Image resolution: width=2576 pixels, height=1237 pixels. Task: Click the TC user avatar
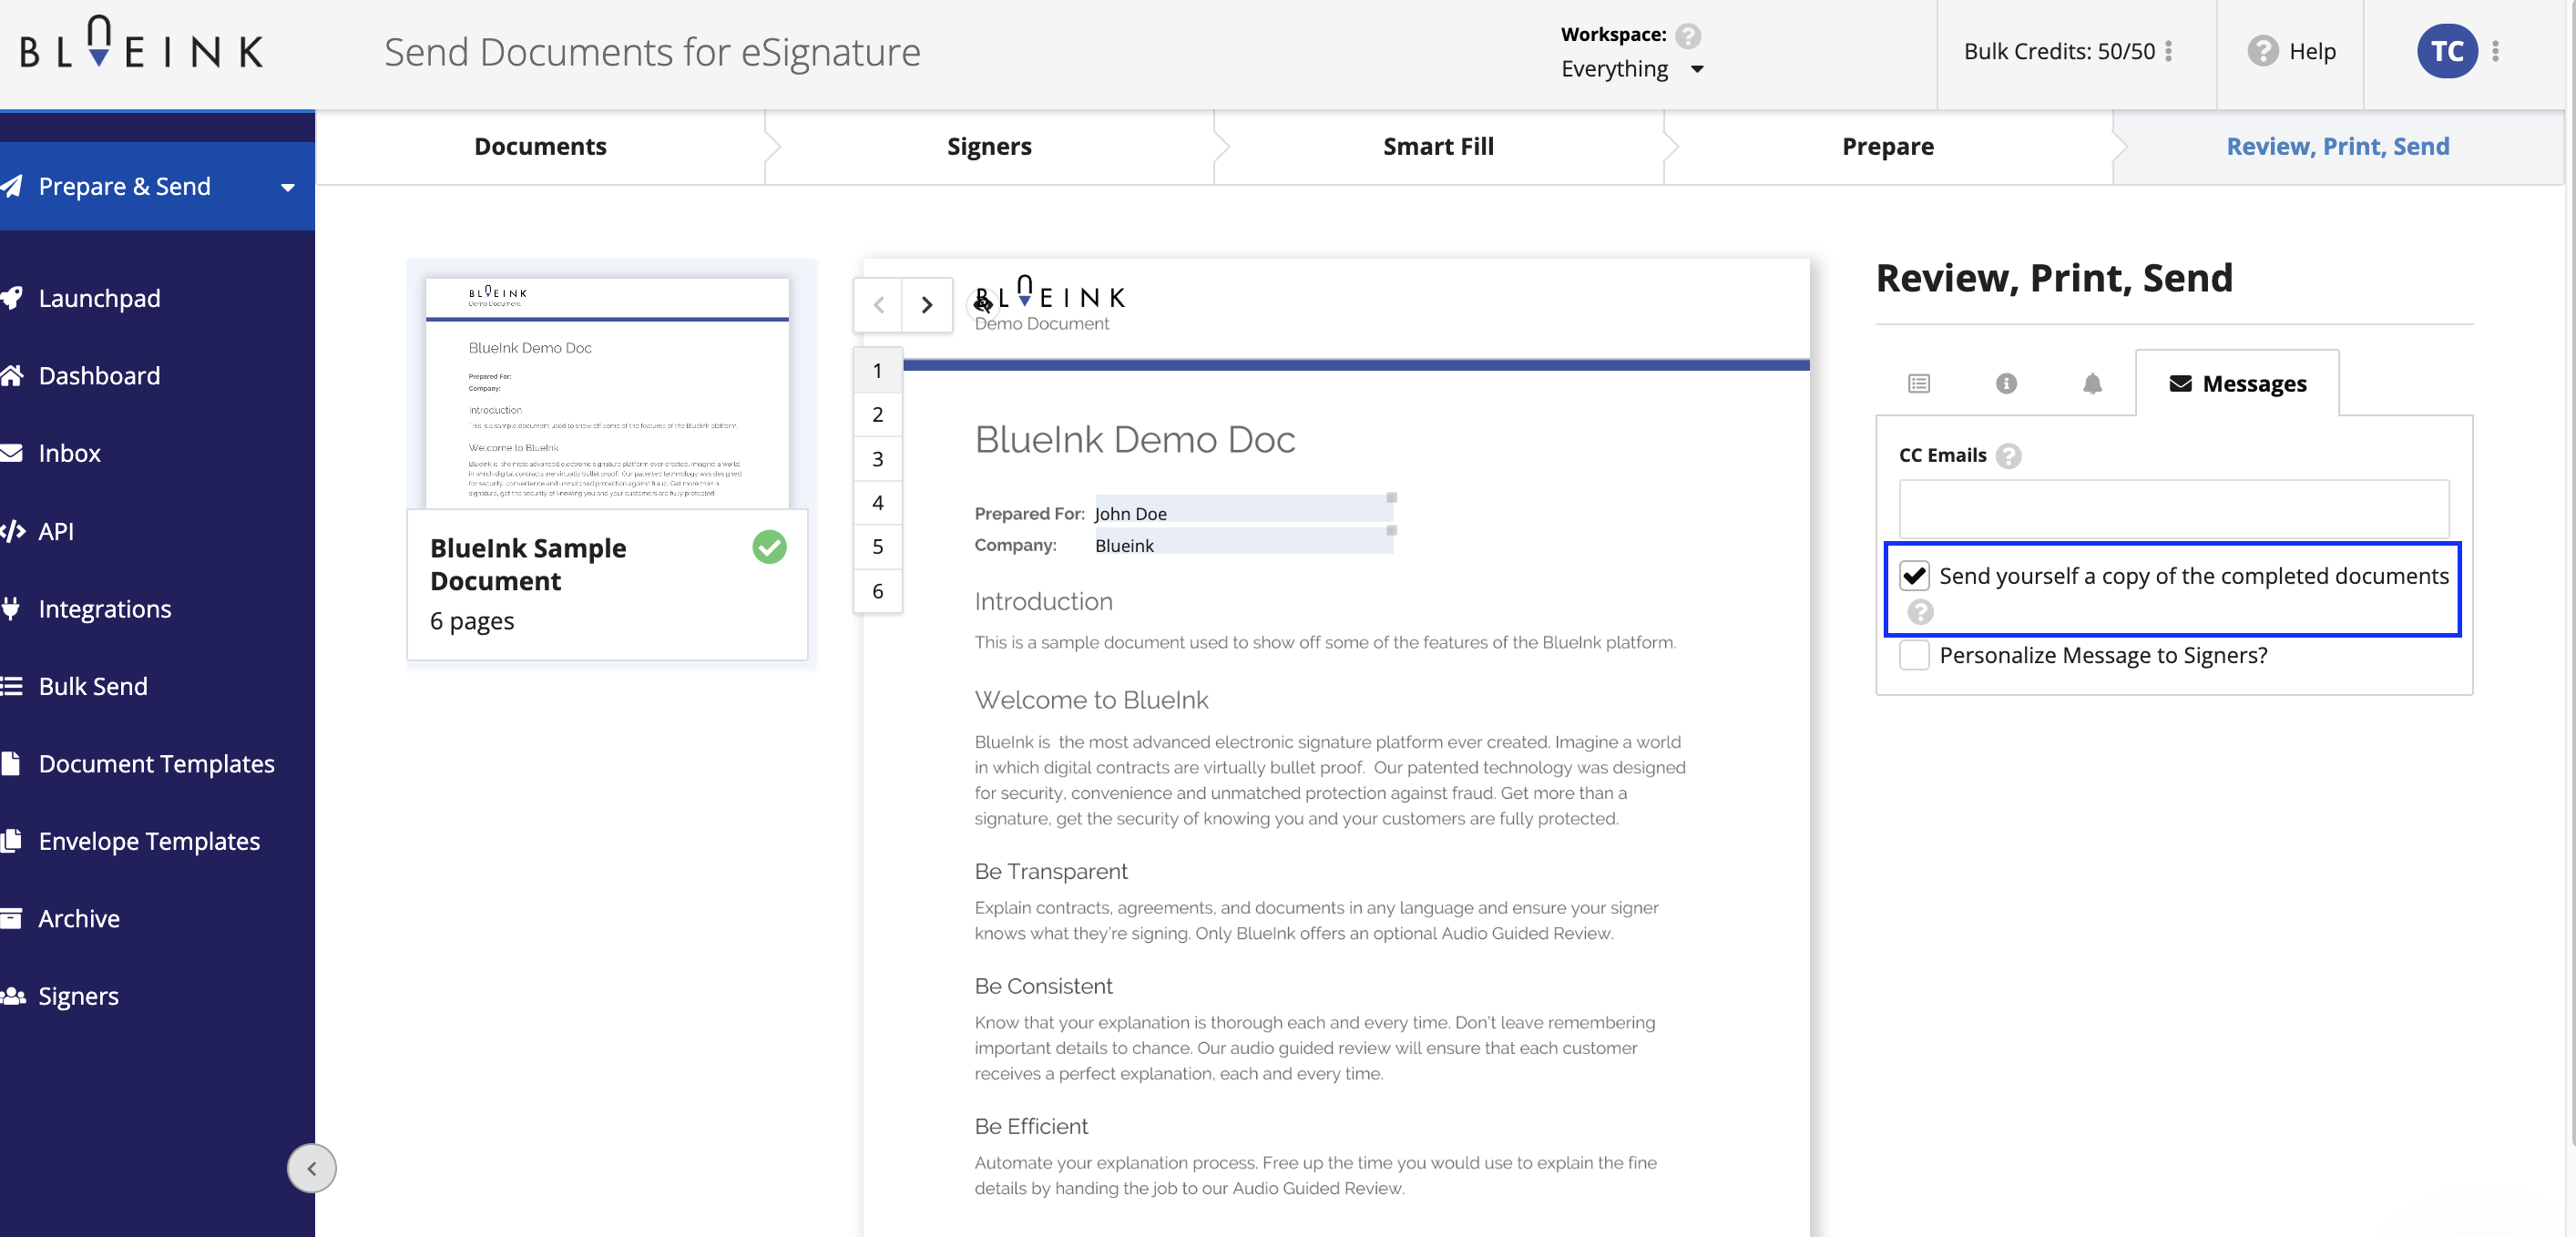click(2447, 51)
